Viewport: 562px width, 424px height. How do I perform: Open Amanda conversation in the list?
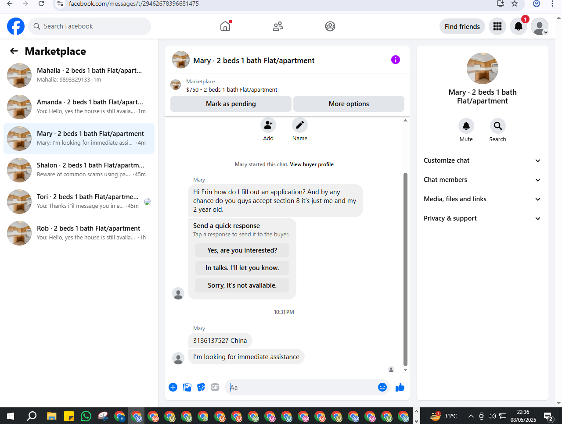click(x=79, y=107)
